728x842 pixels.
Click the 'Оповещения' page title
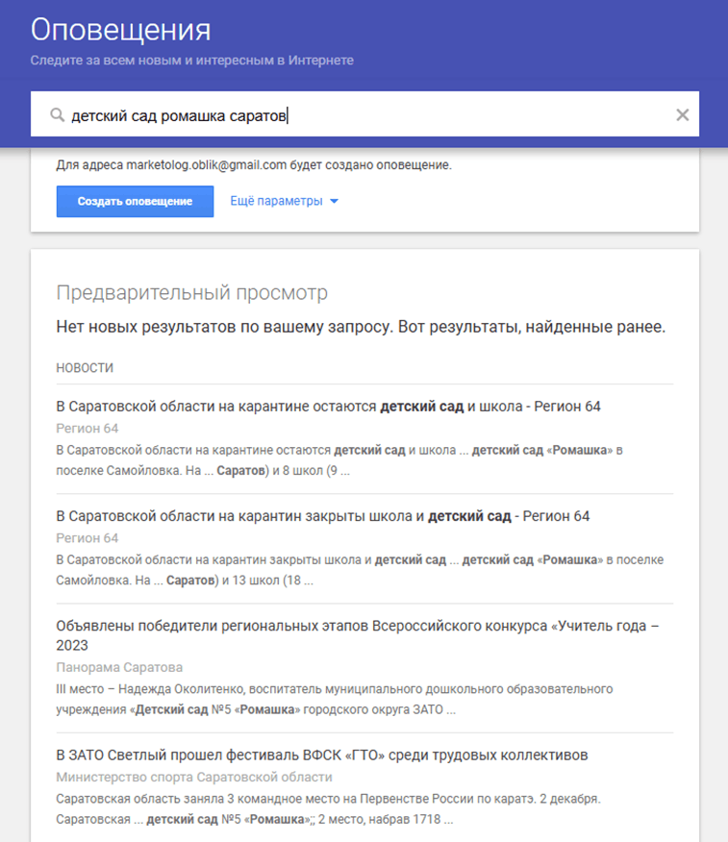(120, 30)
